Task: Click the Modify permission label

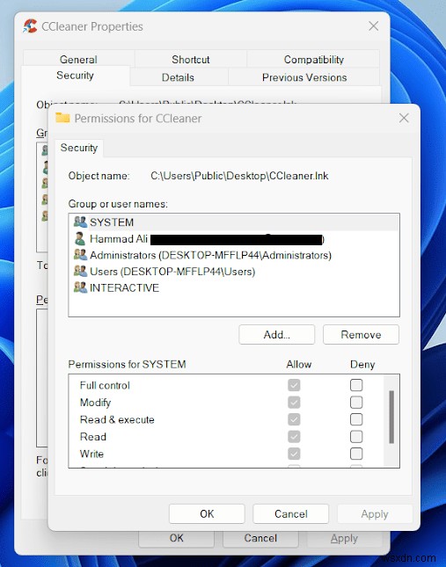Action: click(x=96, y=403)
